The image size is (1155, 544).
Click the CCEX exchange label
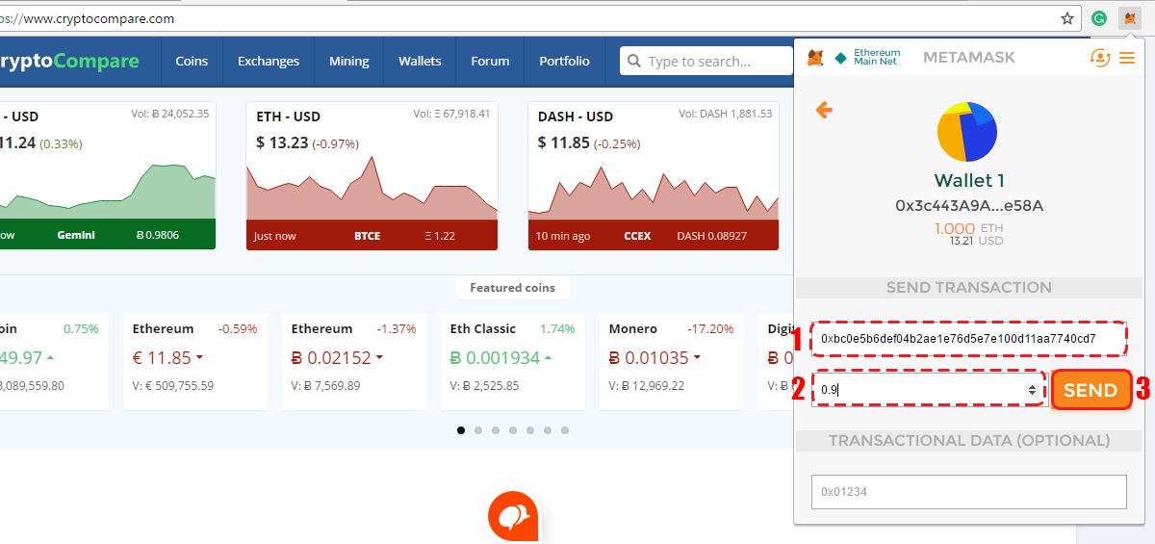tap(637, 235)
